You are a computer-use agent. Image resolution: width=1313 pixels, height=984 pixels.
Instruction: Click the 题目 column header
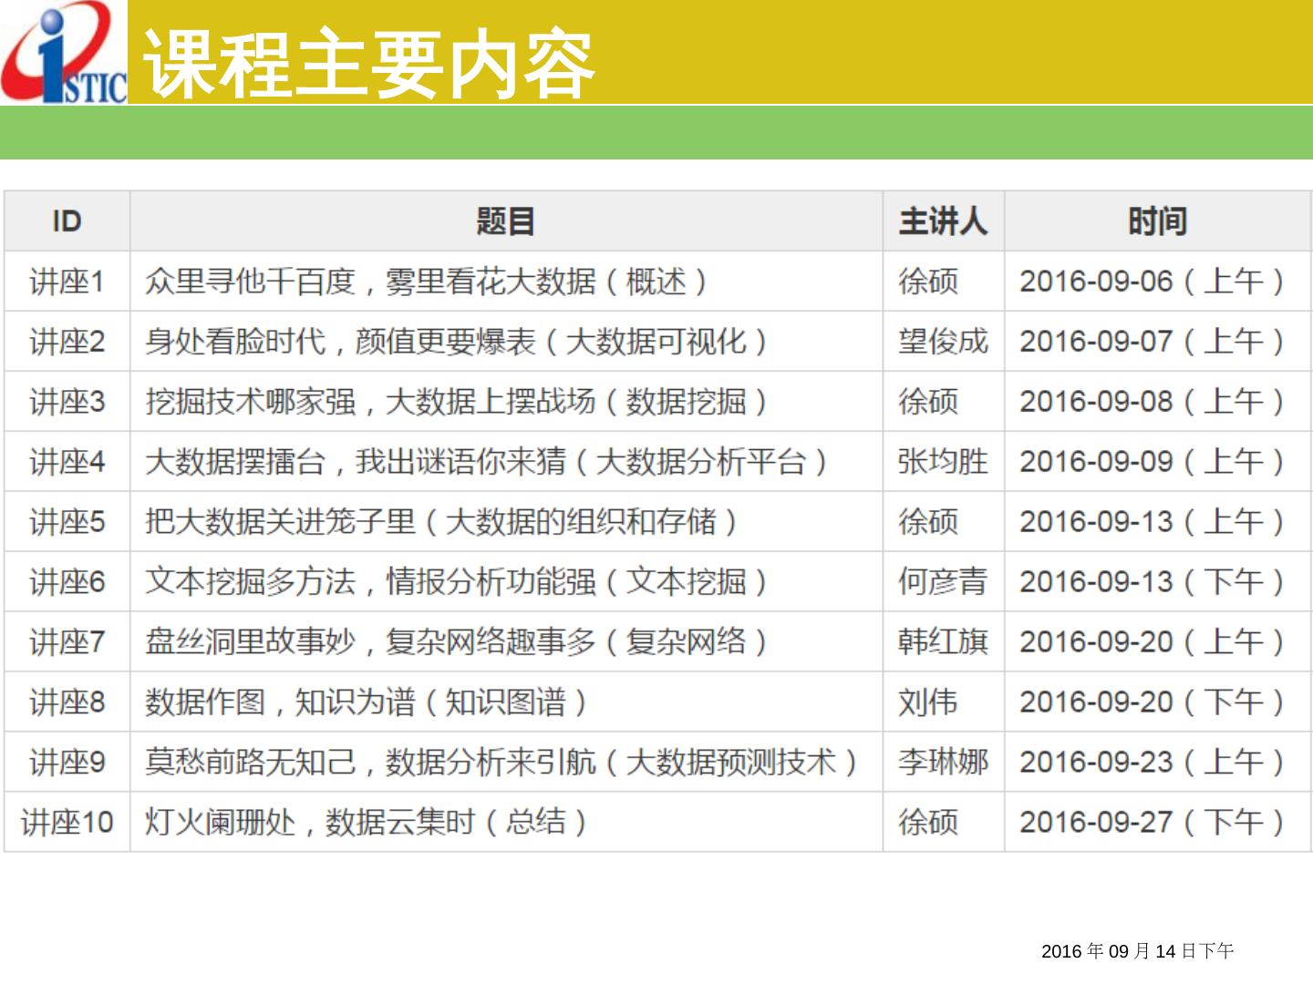point(505,221)
